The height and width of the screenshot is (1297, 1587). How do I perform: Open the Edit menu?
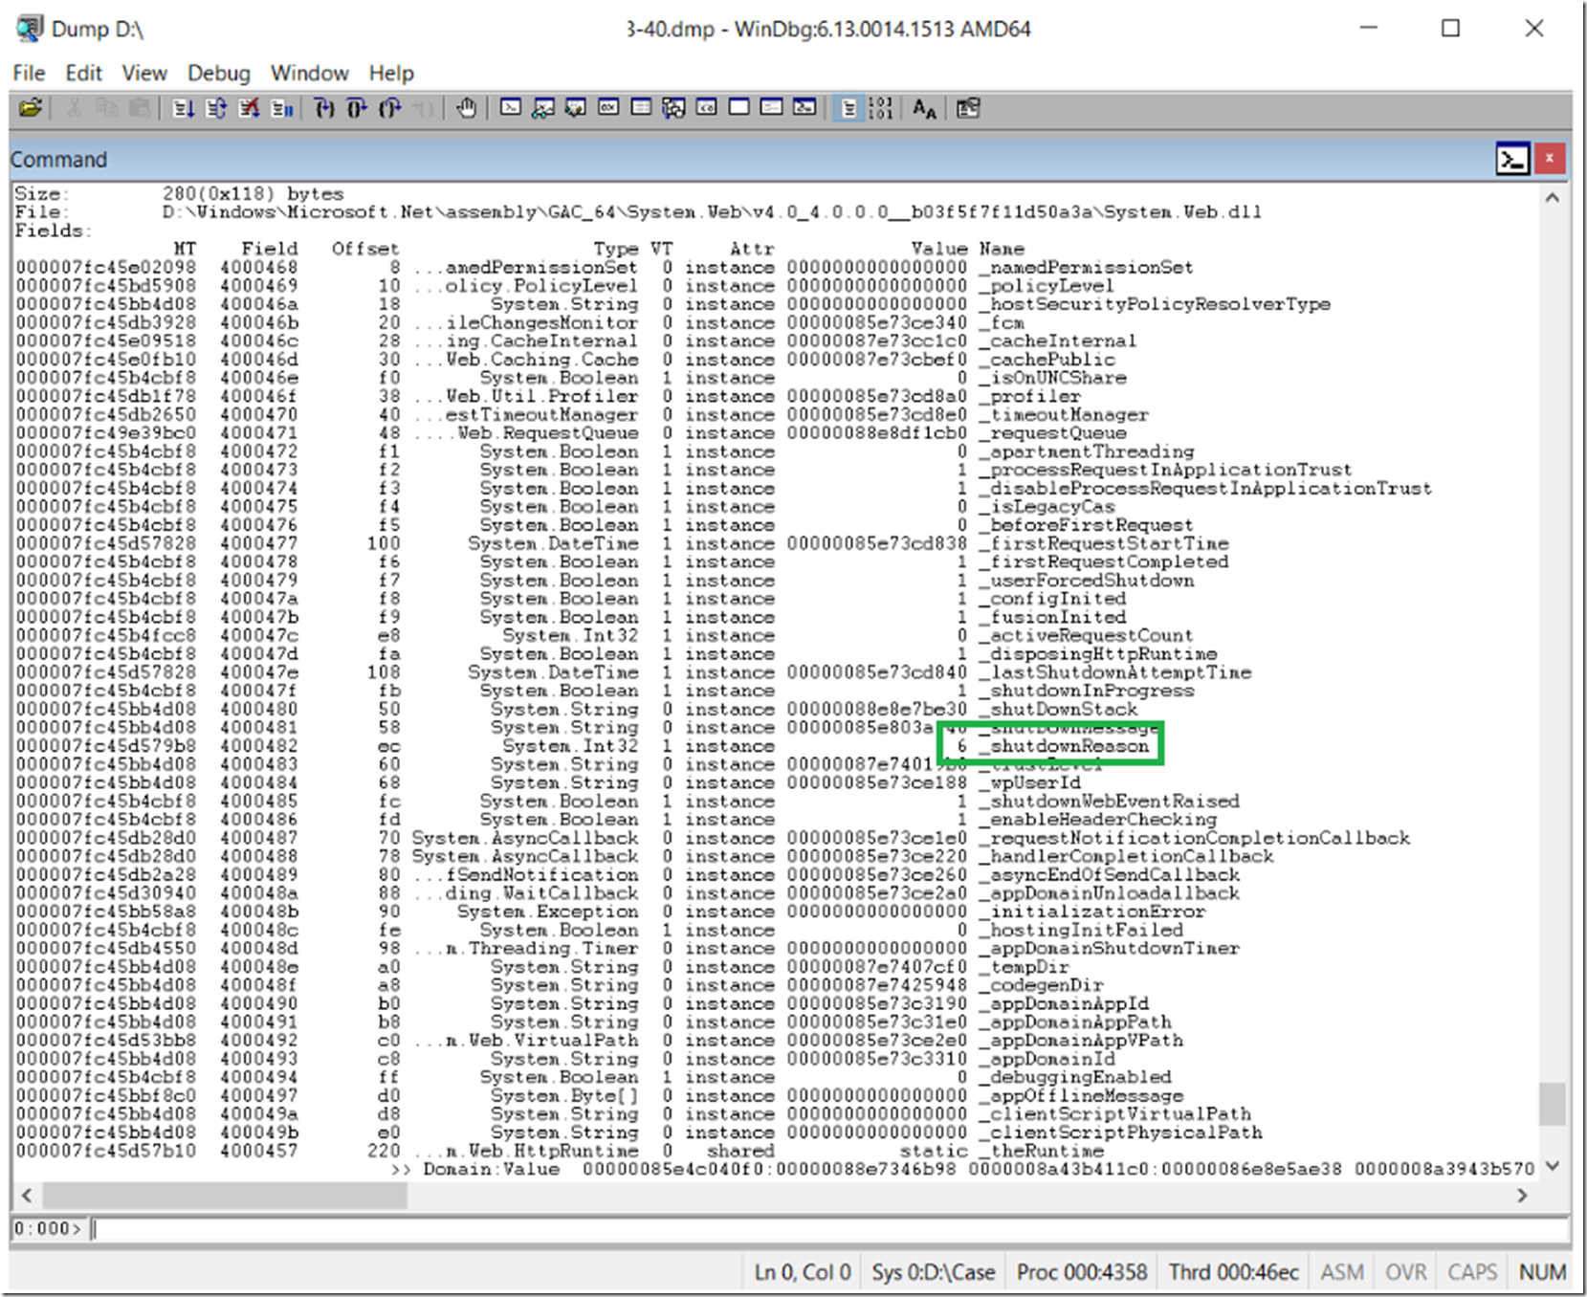pyautogui.click(x=83, y=73)
